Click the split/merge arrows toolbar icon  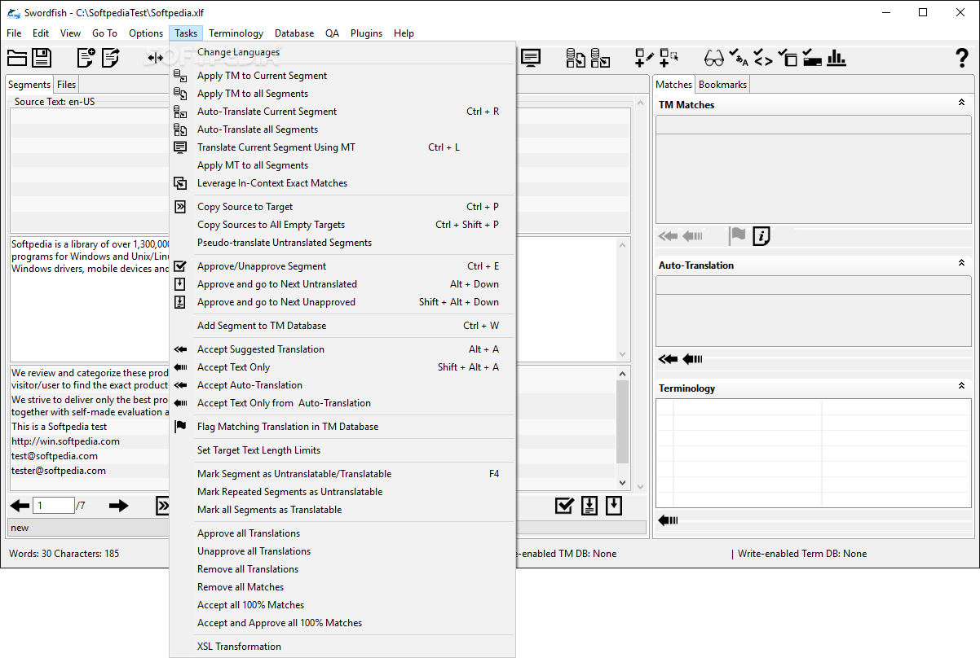point(155,58)
